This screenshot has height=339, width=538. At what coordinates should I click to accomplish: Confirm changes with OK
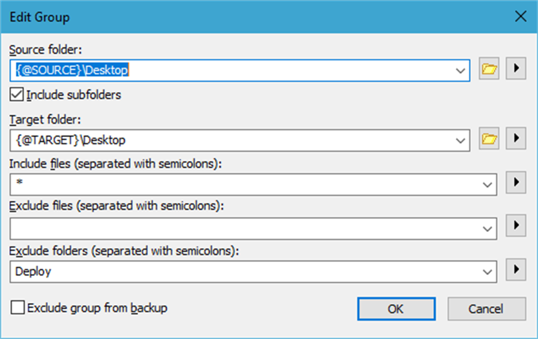pyautogui.click(x=396, y=308)
